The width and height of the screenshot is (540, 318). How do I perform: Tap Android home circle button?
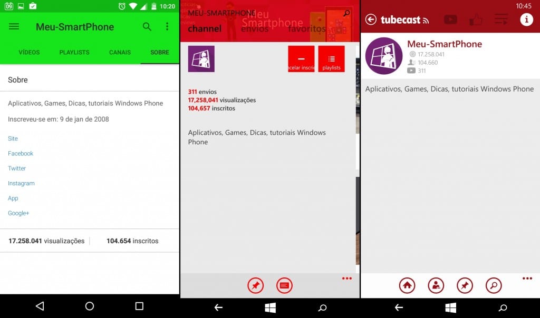coord(90,306)
